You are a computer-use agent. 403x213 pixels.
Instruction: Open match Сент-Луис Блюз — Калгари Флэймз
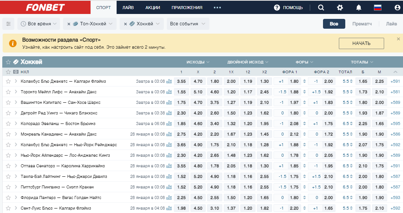point(56,208)
